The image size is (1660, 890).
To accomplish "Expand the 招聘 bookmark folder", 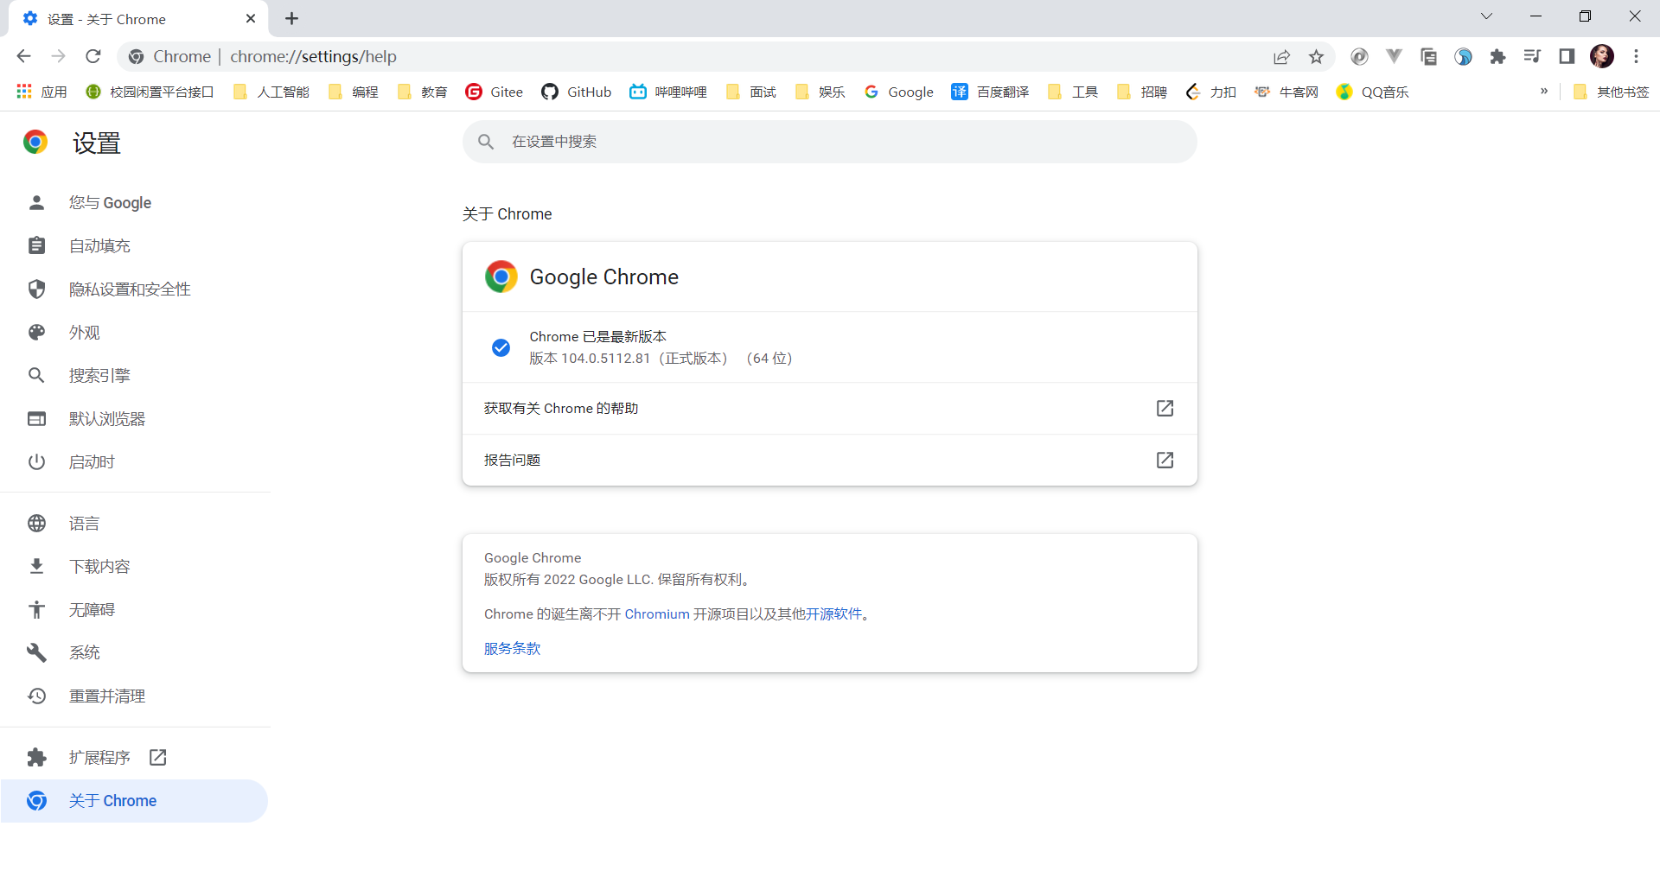I will click(1141, 92).
